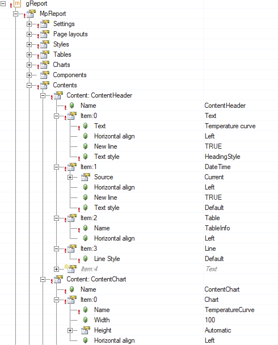
Task: Click the Settings group icon
Action: click(45, 24)
